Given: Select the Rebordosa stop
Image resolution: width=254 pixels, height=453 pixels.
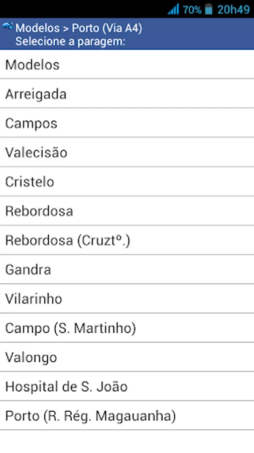Looking at the screenshot, I should [127, 210].
